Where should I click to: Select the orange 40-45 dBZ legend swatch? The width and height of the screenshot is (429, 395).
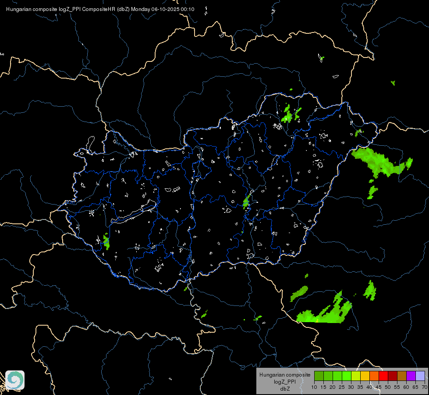pos(374,376)
